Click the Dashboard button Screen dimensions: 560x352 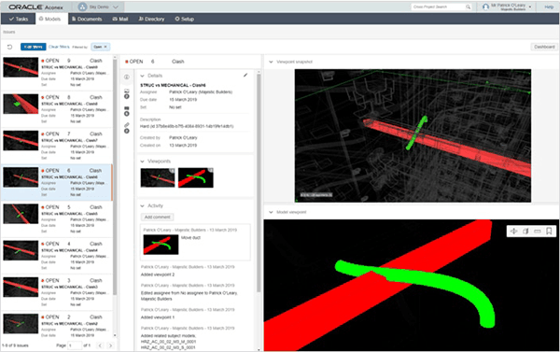click(544, 47)
